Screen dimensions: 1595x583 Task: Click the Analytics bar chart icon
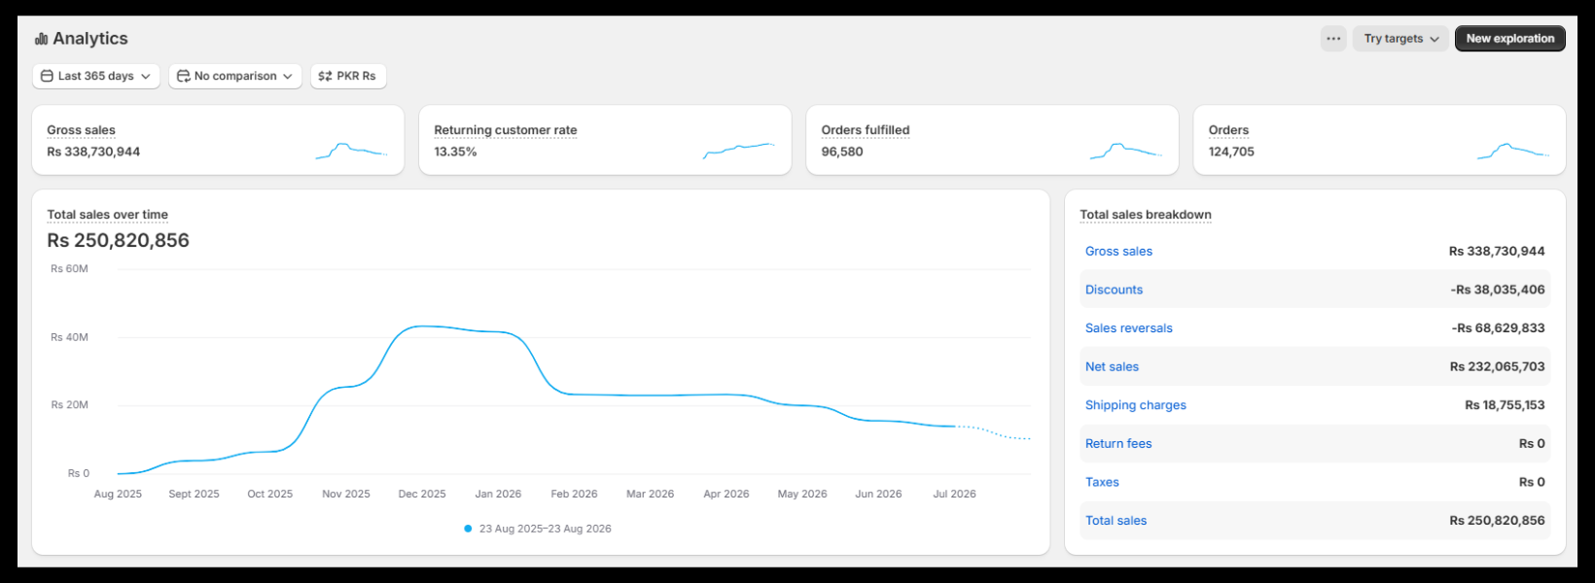(41, 39)
